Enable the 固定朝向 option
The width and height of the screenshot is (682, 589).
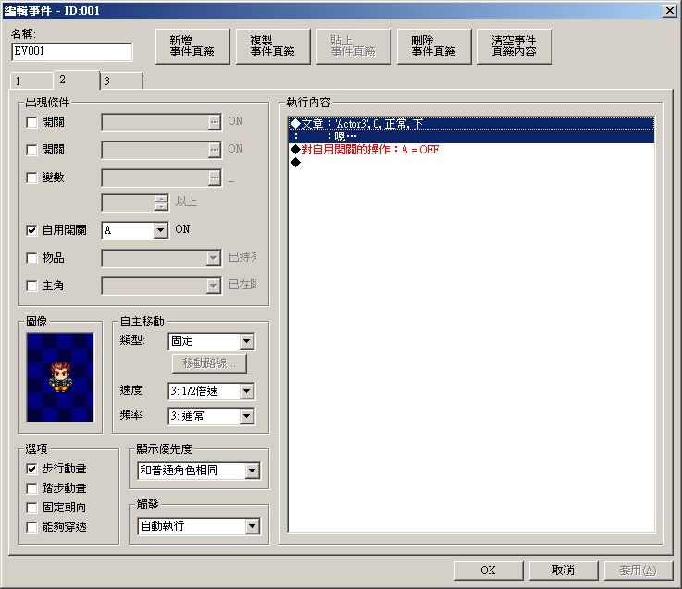[31, 508]
